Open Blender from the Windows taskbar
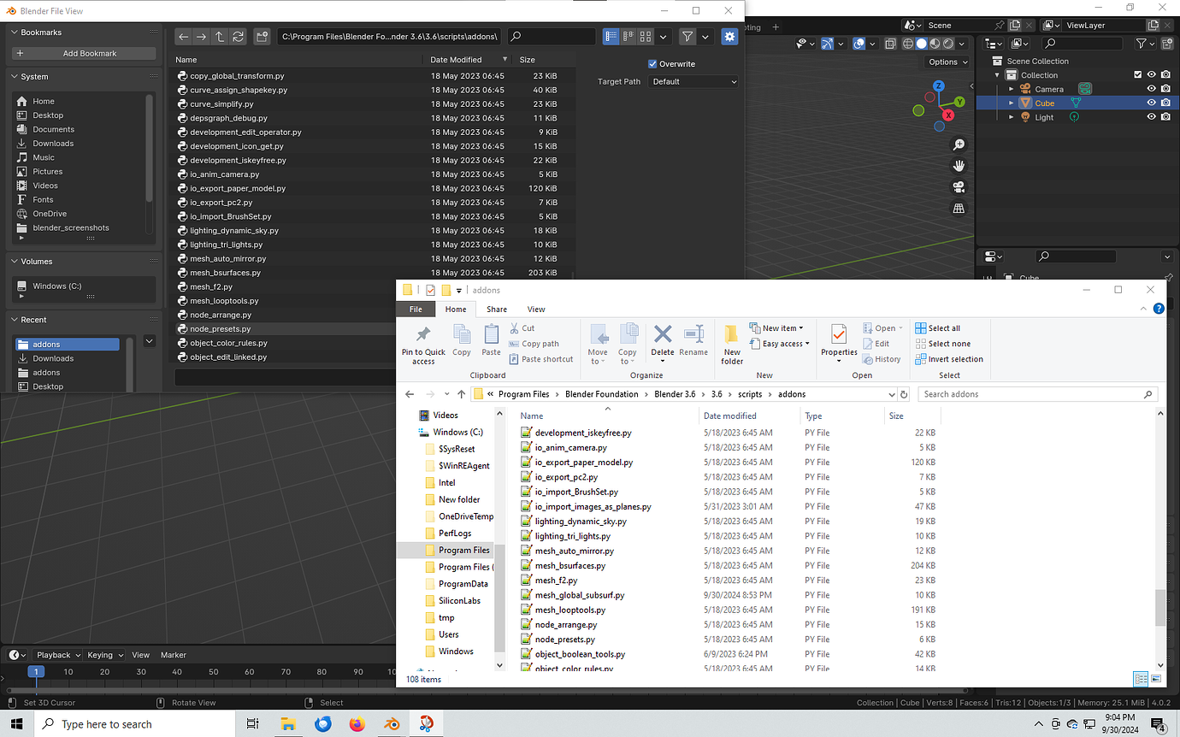This screenshot has width=1180, height=737. (391, 724)
